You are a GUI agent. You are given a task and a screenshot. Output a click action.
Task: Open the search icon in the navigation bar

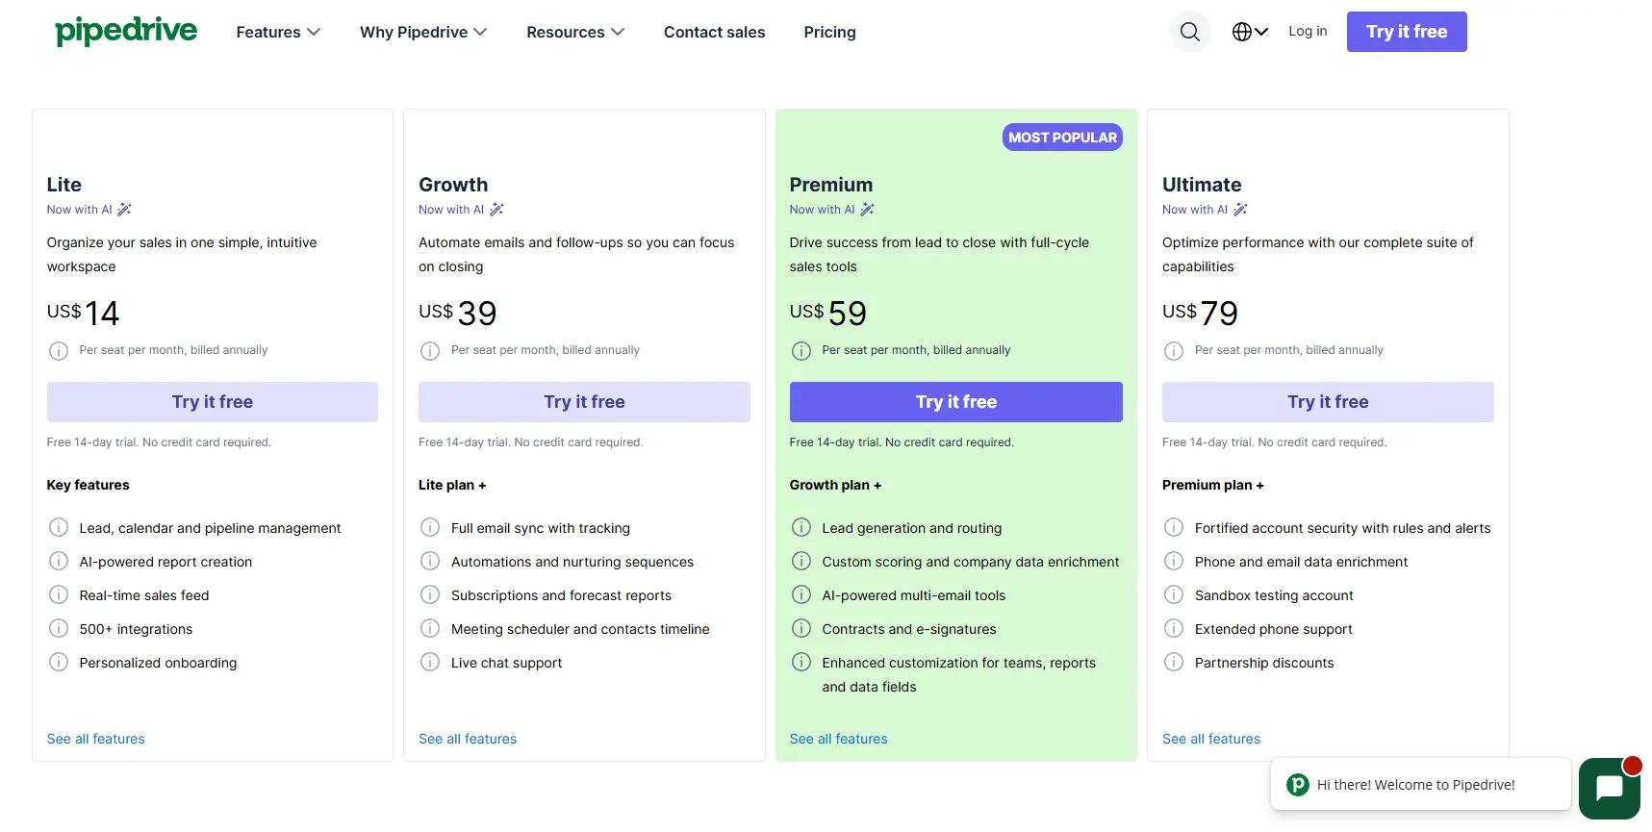point(1190,31)
